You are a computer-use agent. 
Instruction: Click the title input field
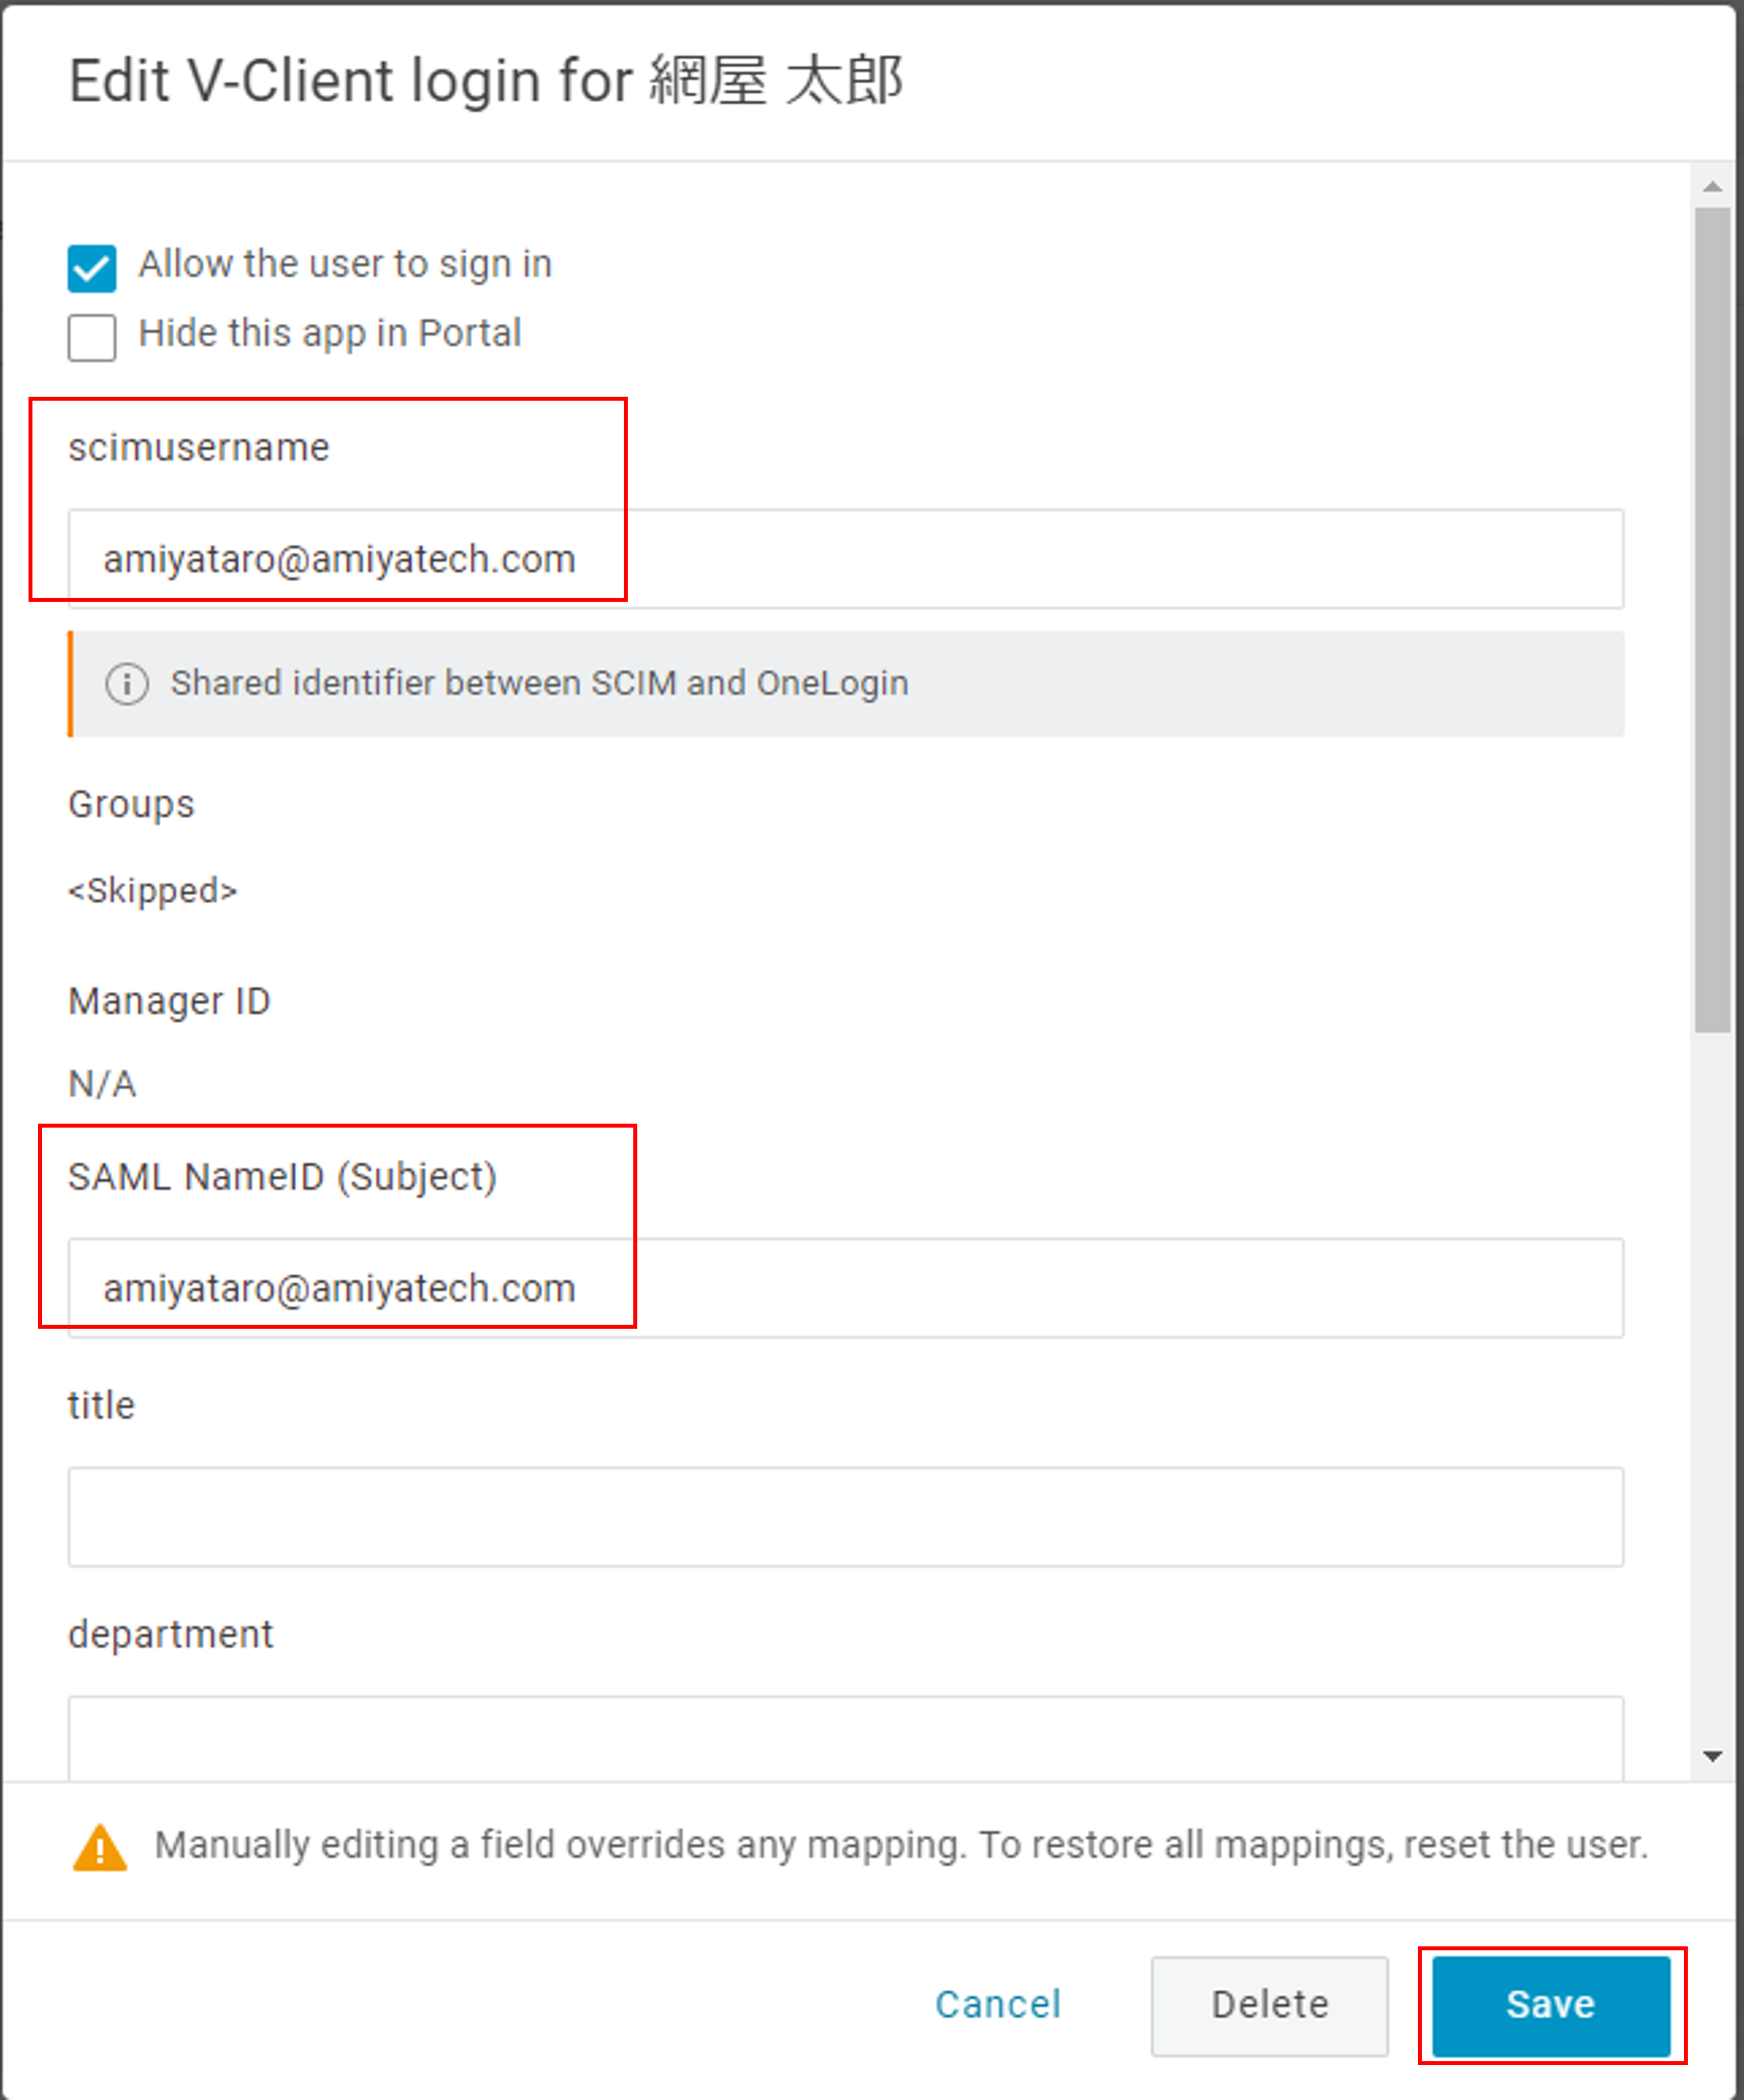(846, 1517)
